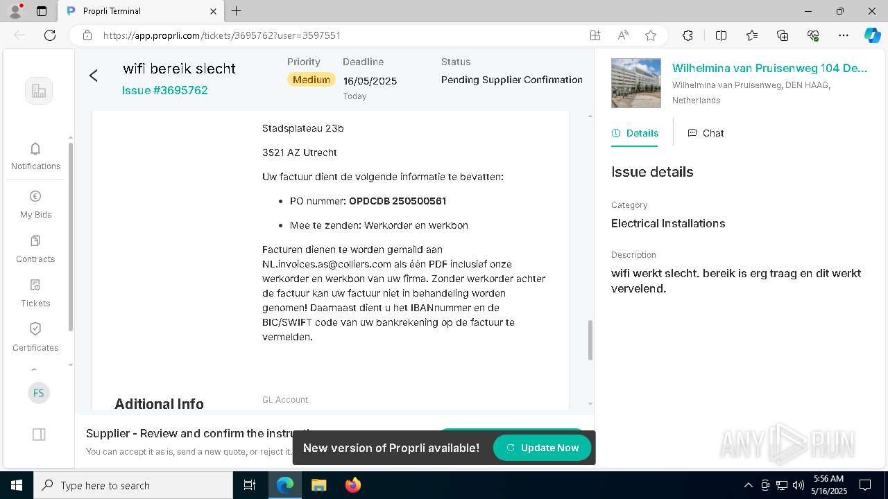Switch to the Details tab
The width and height of the screenshot is (888, 499).
point(635,133)
